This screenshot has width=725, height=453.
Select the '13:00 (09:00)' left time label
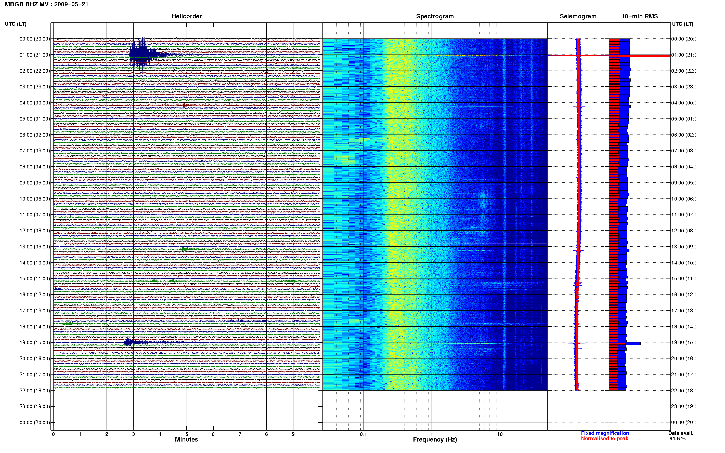pos(34,247)
